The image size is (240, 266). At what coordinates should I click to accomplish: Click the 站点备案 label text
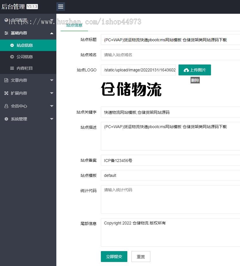89,160
